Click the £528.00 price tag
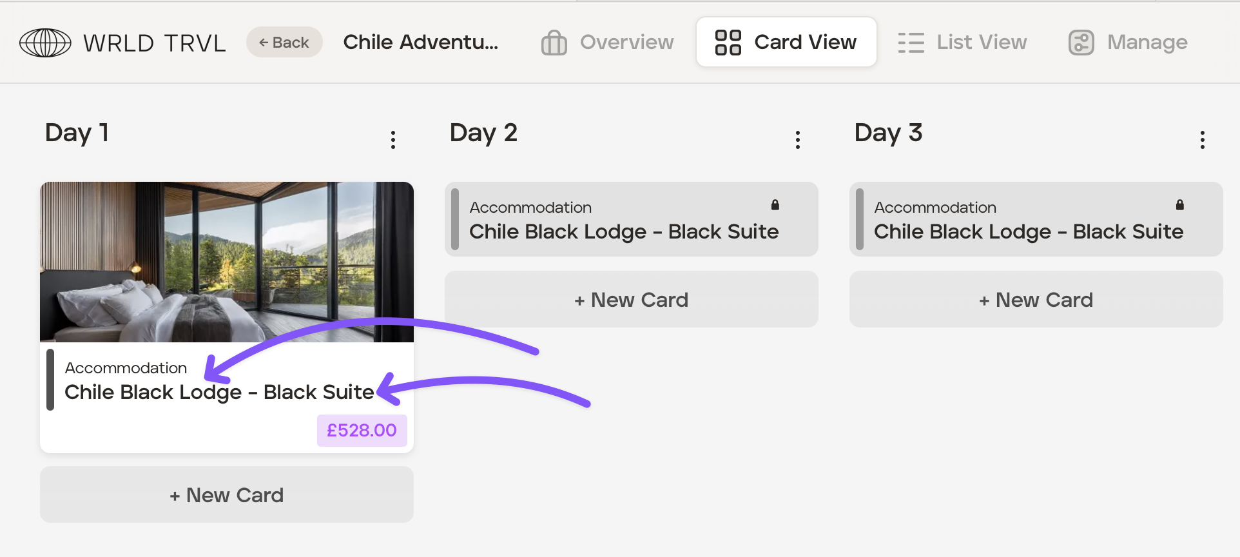Image resolution: width=1240 pixels, height=557 pixels. (362, 431)
